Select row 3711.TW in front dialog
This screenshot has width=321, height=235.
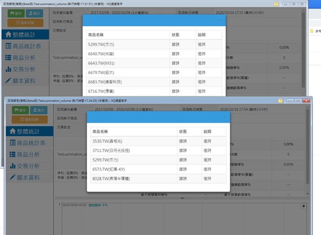click(x=159, y=151)
